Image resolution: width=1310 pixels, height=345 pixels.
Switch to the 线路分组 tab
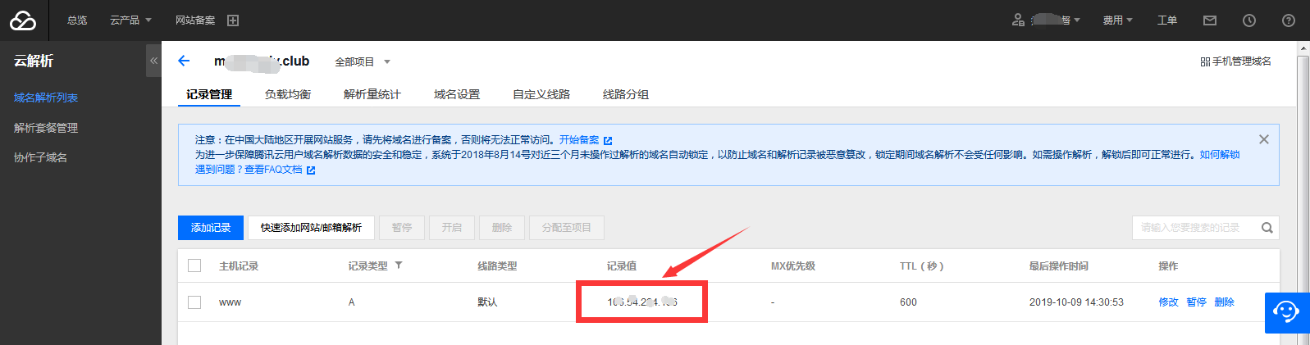pos(626,94)
